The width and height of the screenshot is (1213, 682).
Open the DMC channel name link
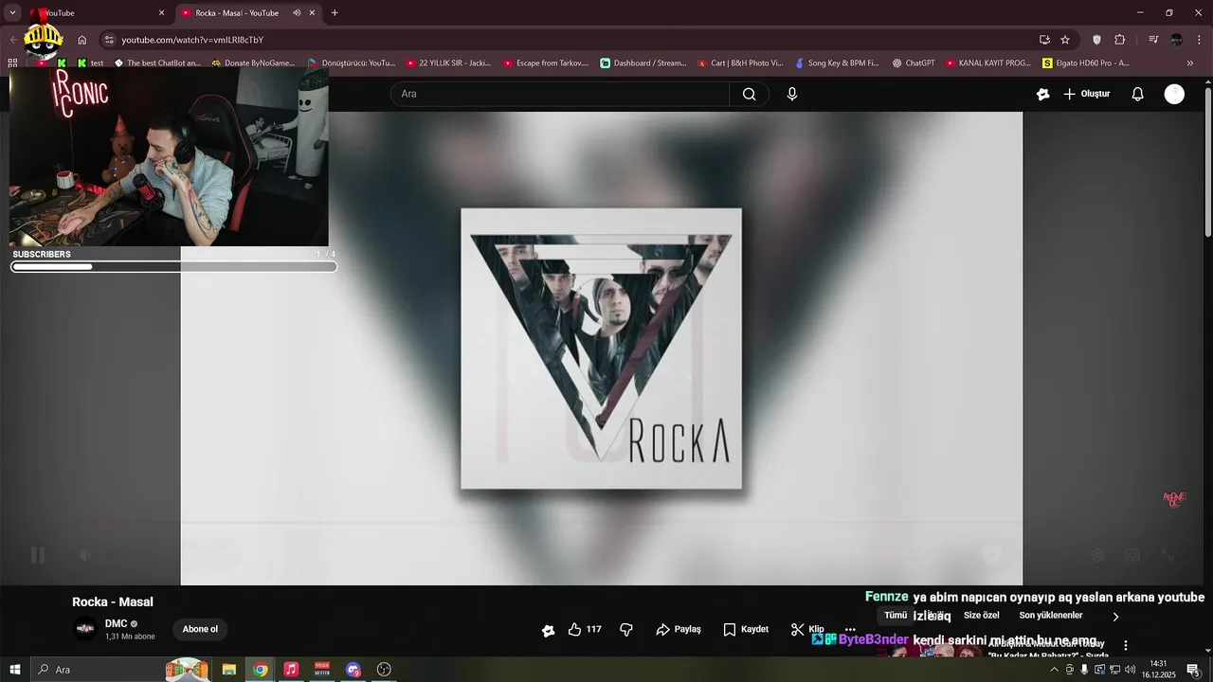116,623
